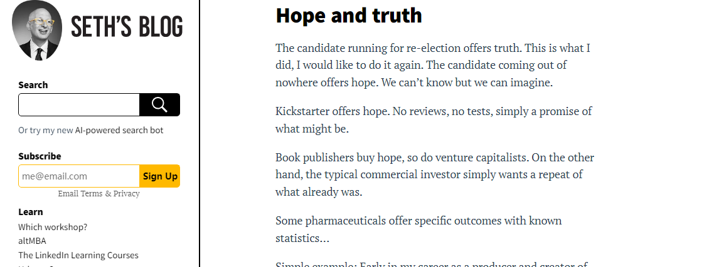
Task: Open the Email Terms & Privacy link
Action: point(99,194)
